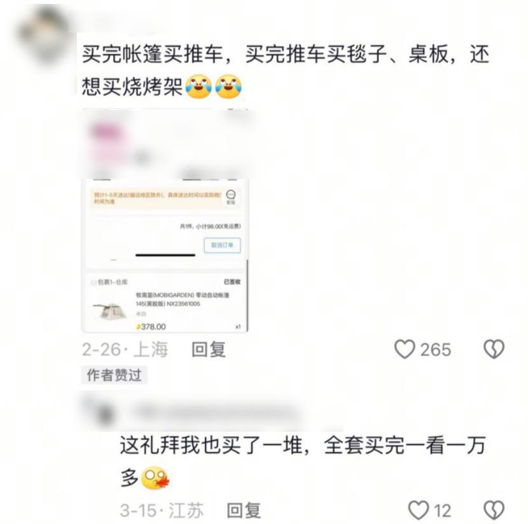This screenshot has height=524, width=528.
Task: Open the attached order screenshot image
Action: (165, 221)
